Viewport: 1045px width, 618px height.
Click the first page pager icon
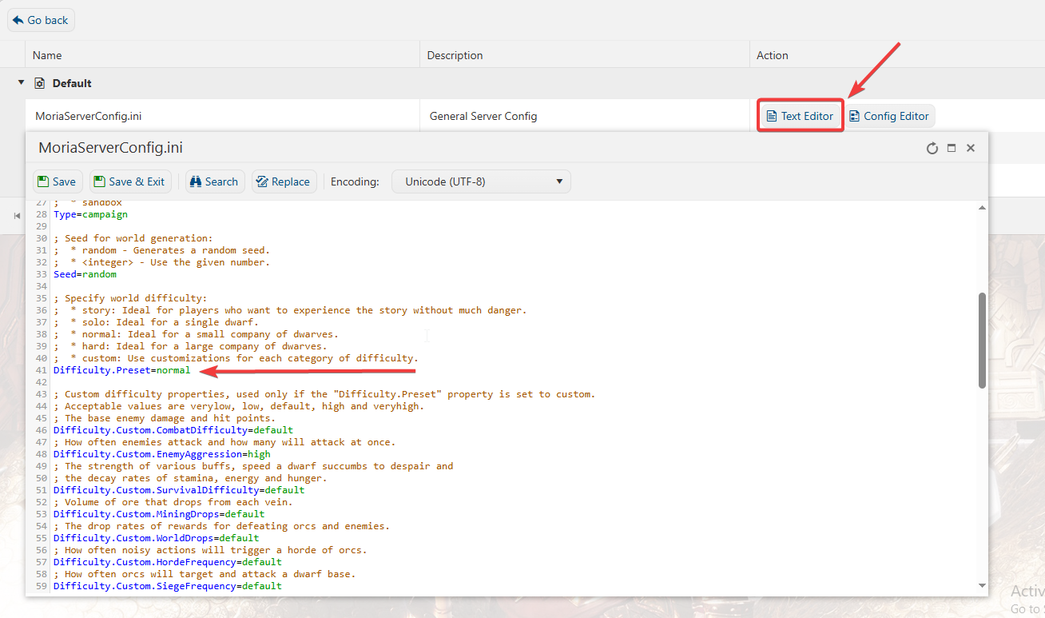17,216
